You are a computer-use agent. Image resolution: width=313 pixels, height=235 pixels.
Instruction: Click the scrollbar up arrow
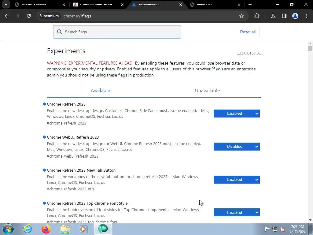coord(310,43)
